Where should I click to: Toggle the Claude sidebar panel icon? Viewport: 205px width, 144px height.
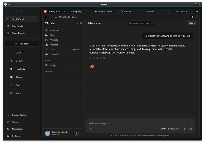pos(81,23)
